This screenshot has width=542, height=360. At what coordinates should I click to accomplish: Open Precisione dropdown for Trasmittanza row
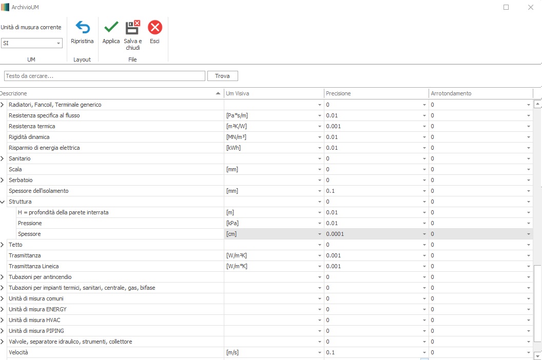pyautogui.click(x=424, y=256)
